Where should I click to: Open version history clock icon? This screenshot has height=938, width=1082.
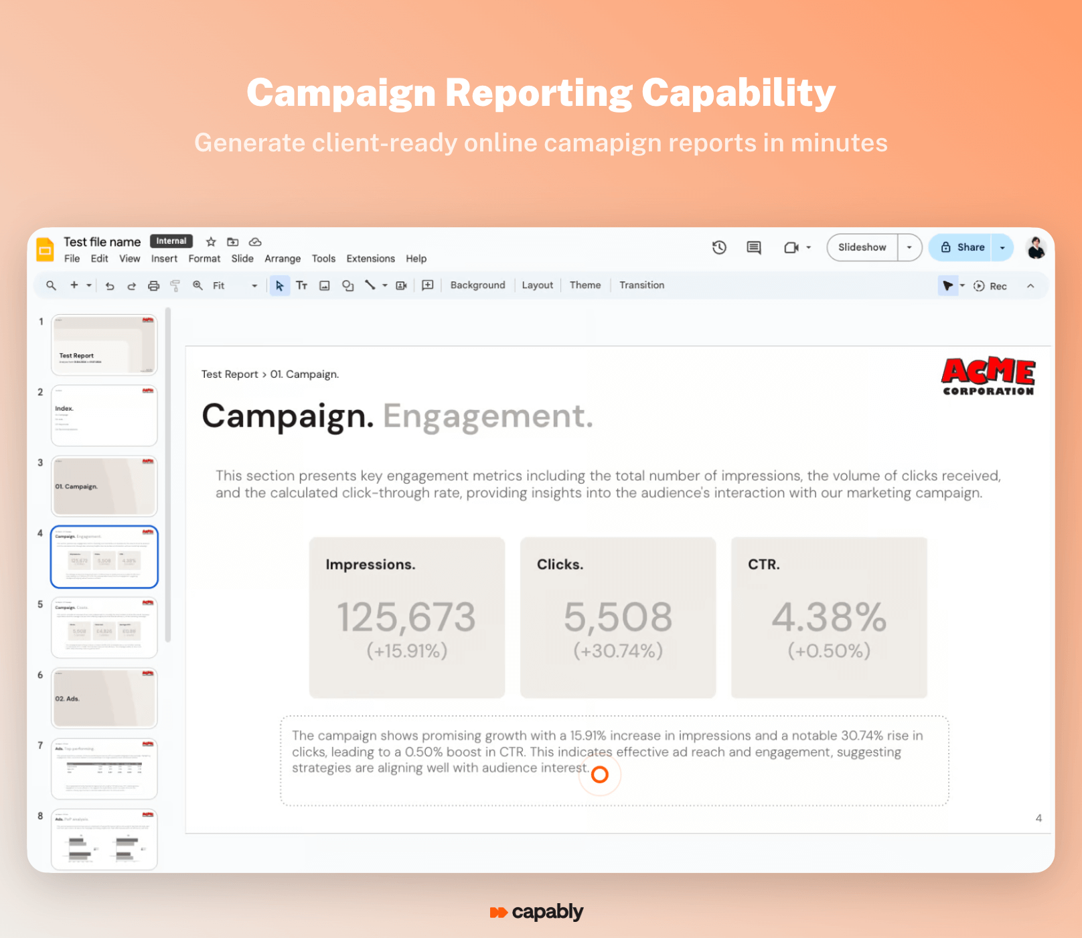(x=719, y=248)
